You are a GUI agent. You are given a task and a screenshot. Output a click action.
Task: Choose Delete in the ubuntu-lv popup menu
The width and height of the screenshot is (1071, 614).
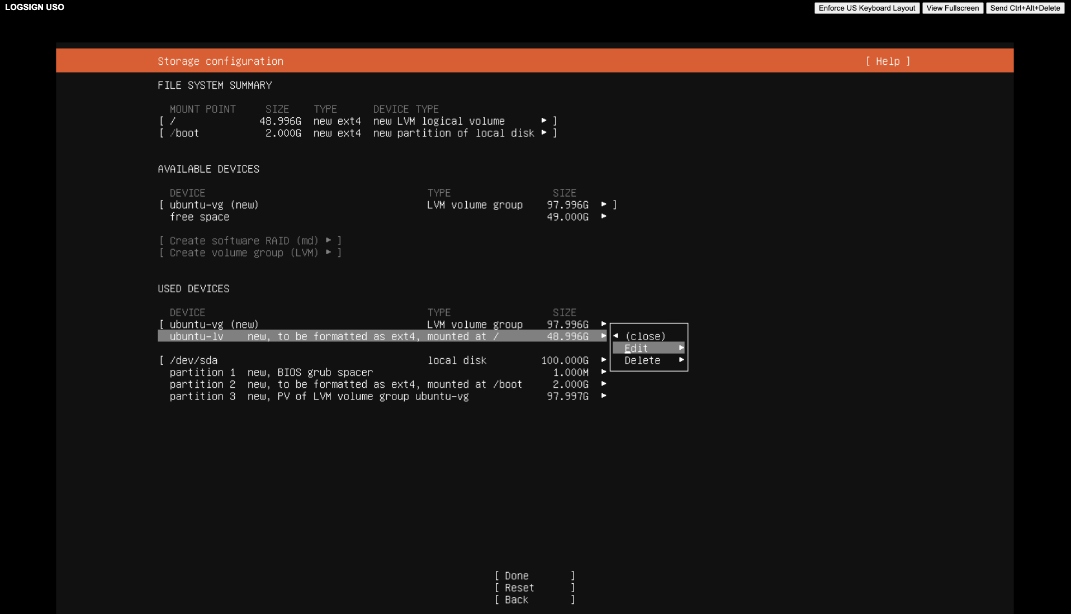pyautogui.click(x=648, y=360)
